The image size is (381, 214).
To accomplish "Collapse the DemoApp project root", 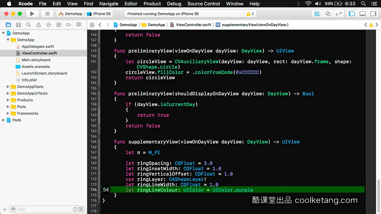I will (x=3, y=33).
